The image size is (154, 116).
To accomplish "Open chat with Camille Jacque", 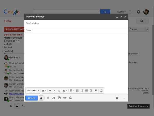I will click(14, 78).
